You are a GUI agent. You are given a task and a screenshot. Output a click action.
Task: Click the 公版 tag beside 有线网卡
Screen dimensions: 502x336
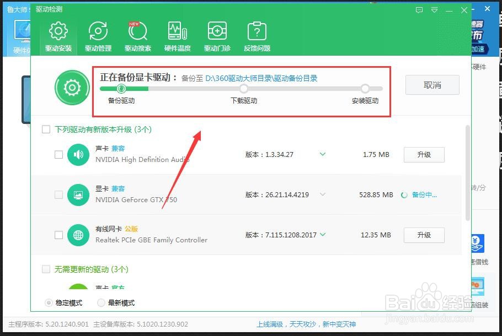click(x=131, y=229)
